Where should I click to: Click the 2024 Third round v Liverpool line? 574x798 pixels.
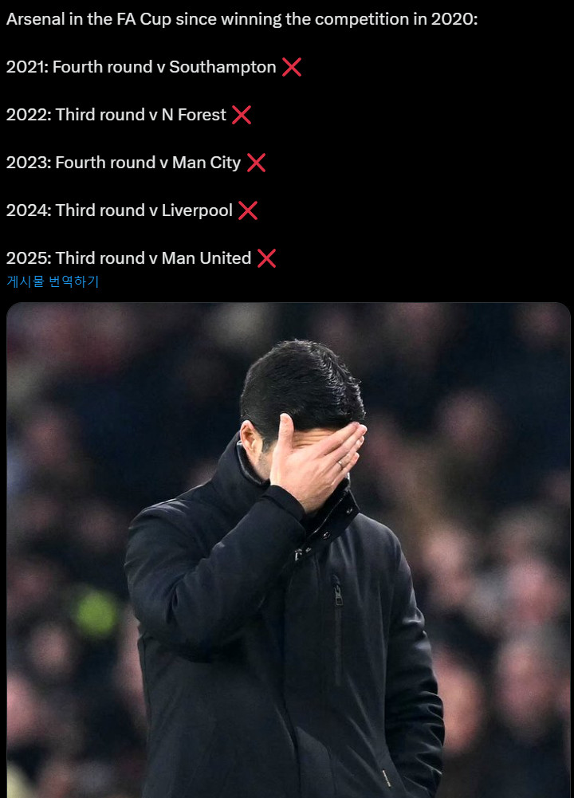pyautogui.click(x=132, y=210)
